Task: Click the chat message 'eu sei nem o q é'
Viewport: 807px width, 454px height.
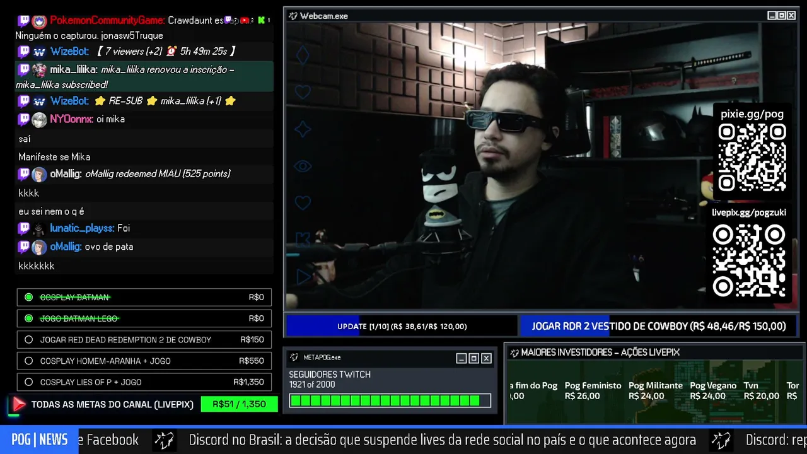Action: click(x=51, y=211)
